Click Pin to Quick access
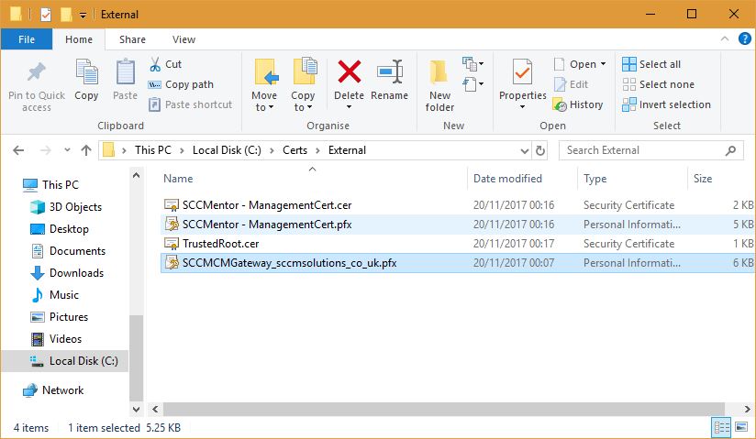Image resolution: width=756 pixels, height=439 pixels. pyautogui.click(x=37, y=72)
